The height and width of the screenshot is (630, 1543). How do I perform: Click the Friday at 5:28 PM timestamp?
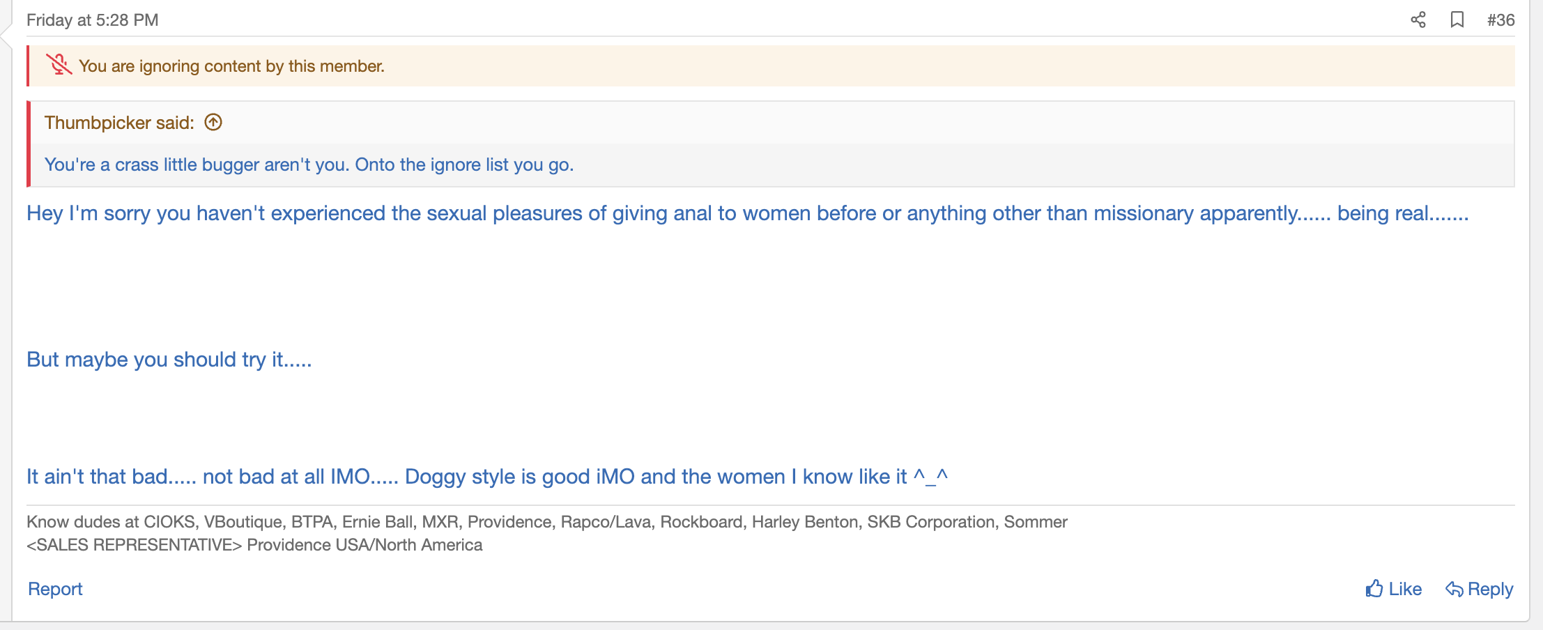point(92,20)
